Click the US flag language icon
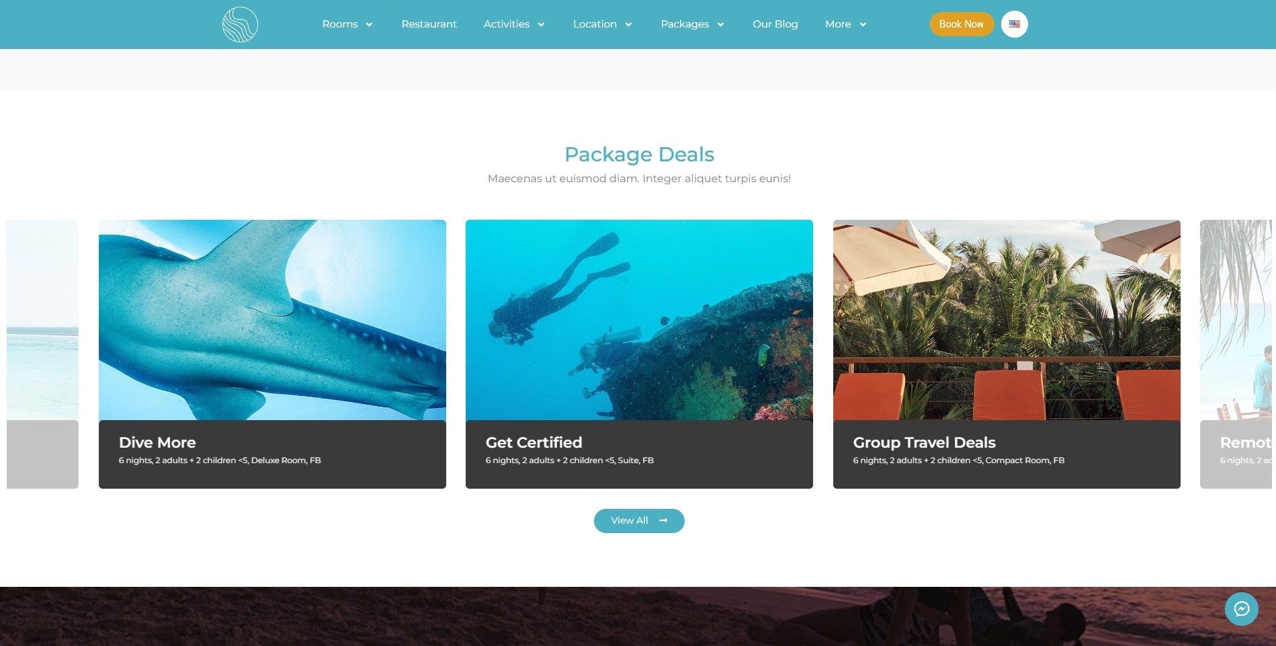 pos(1014,24)
